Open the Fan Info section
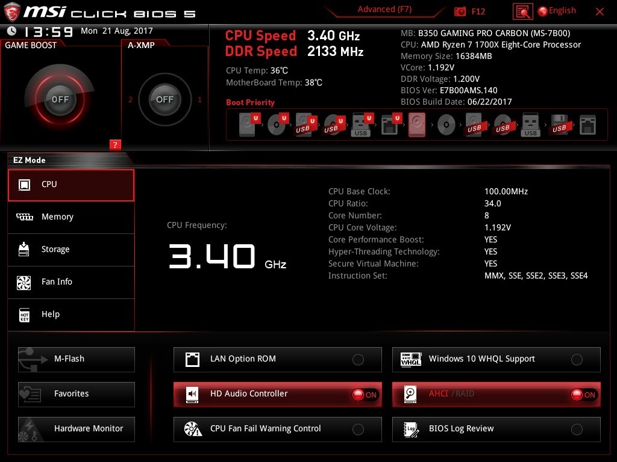Viewport: 617px width, 462px height. point(71,283)
